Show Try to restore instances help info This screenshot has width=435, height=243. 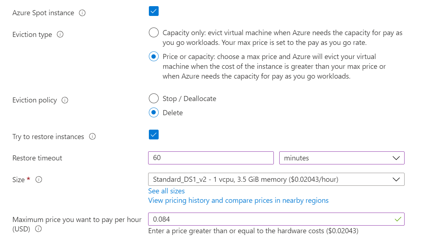click(x=92, y=137)
